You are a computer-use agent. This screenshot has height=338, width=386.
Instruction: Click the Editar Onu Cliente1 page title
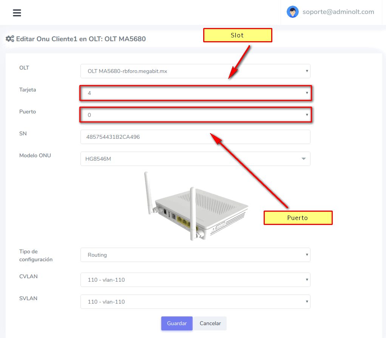81,39
